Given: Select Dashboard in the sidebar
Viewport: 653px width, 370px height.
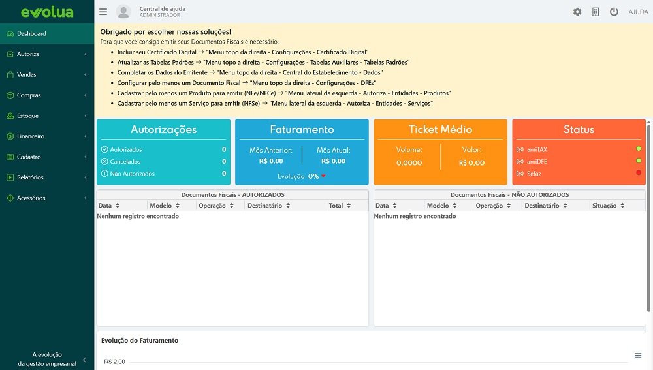Looking at the screenshot, I should point(31,33).
